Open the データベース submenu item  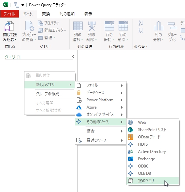point(100,93)
